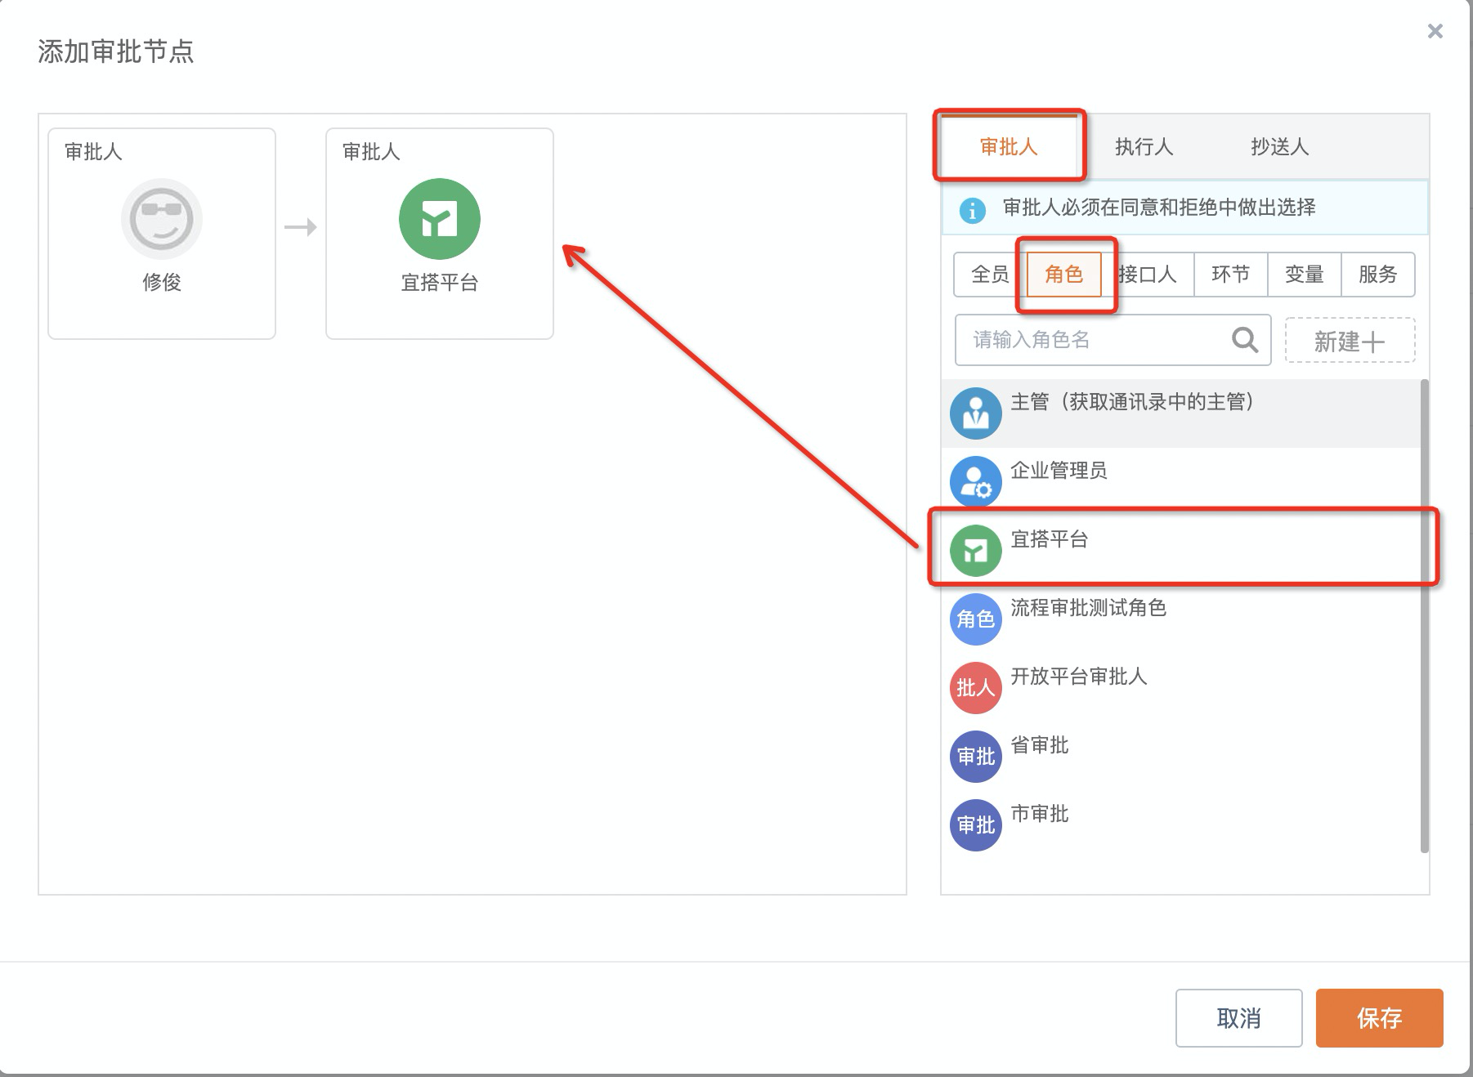Click the 省审批 role avatar icon
This screenshot has width=1473, height=1077.
tap(976, 757)
